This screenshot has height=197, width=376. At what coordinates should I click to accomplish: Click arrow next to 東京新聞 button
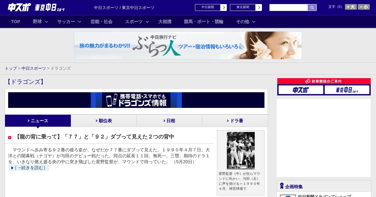click(259, 8)
